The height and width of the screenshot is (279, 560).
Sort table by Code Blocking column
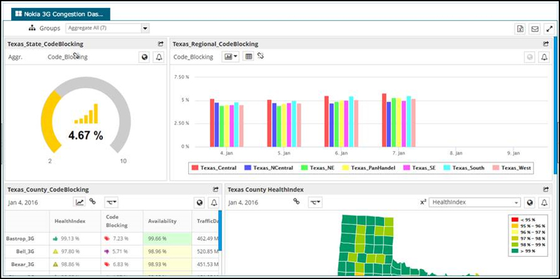[122, 221]
